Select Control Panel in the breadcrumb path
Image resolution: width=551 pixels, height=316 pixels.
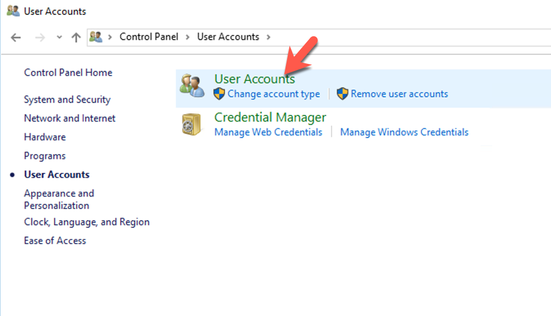[x=149, y=36]
